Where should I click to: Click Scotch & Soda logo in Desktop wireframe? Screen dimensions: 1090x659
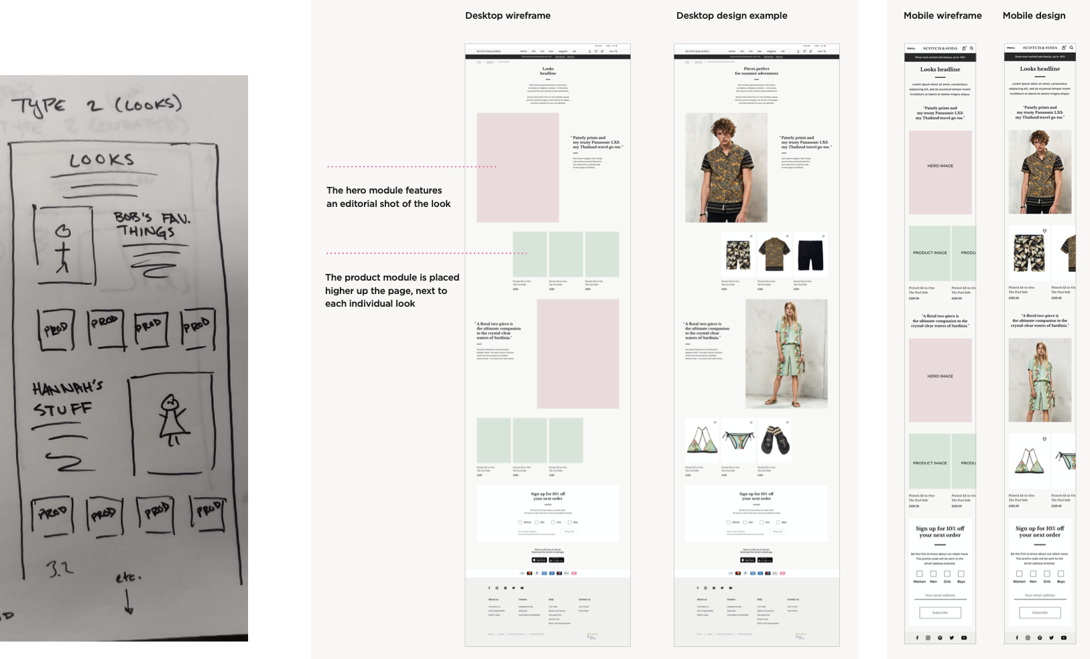pos(489,51)
